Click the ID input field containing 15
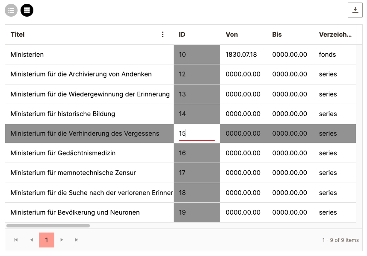Image resolution: width=367 pixels, height=256 pixels. pos(197,134)
